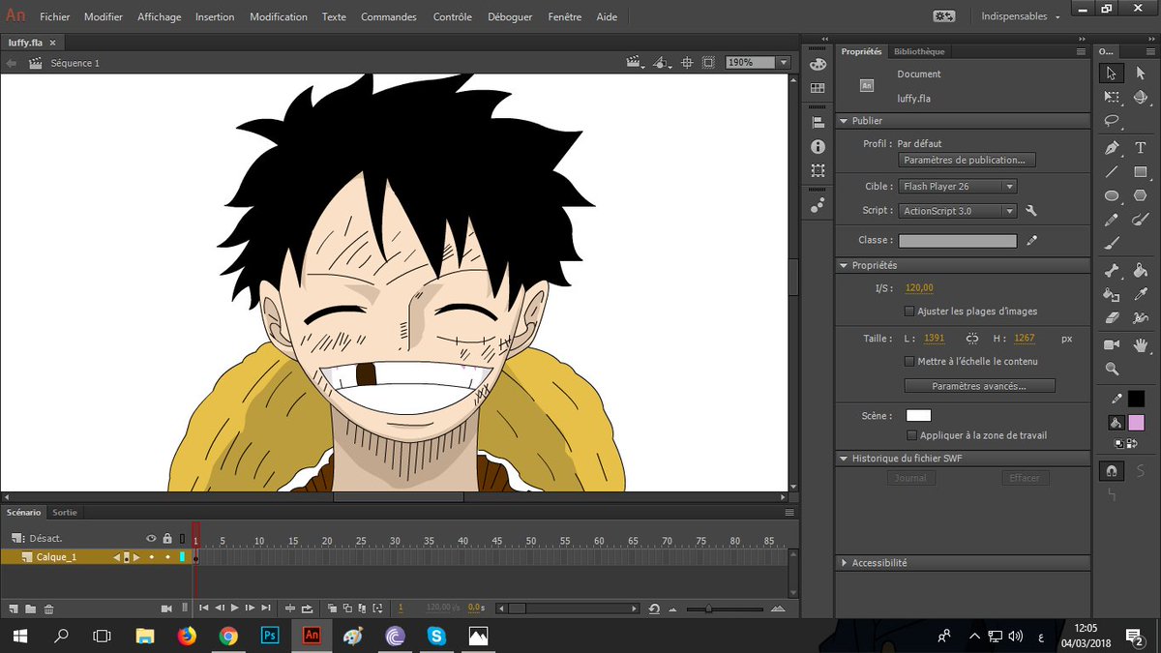
Task: Play the timeline animation
Action: pyautogui.click(x=234, y=608)
